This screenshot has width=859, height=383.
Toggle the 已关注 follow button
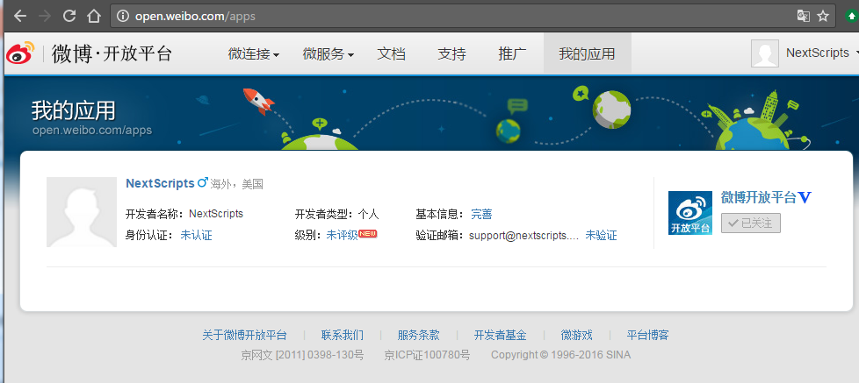751,223
